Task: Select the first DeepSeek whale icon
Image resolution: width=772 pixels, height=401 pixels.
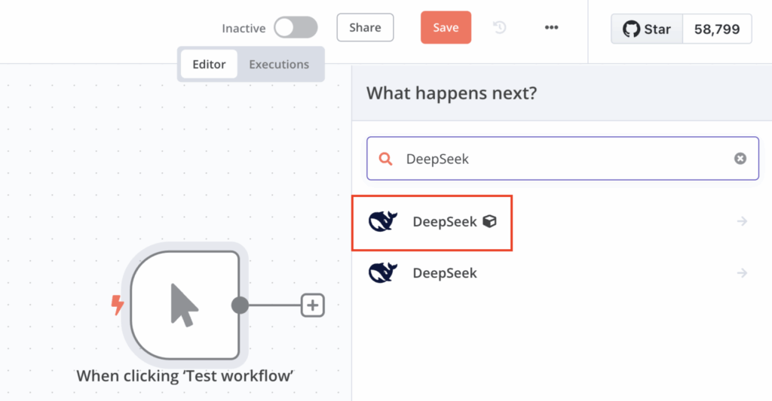Action: 383,222
